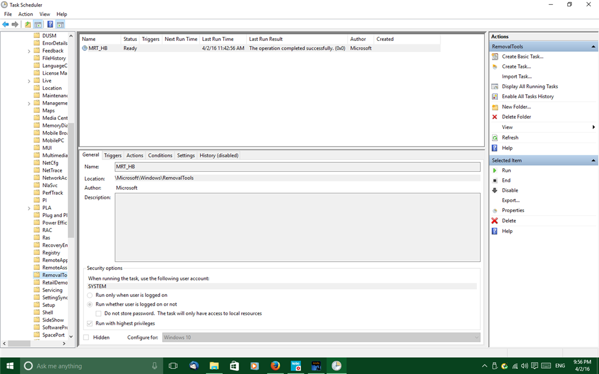Open File Explorer from the taskbar
The height and width of the screenshot is (374, 599).
click(x=214, y=366)
